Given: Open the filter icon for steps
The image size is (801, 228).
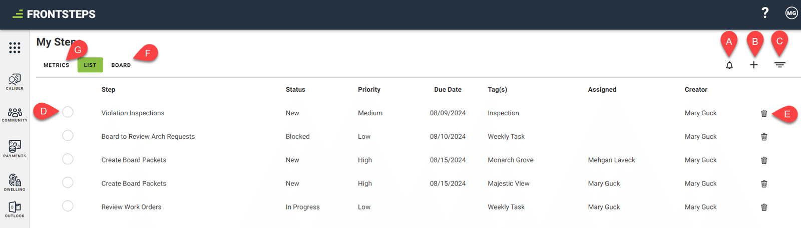Looking at the screenshot, I should coord(779,65).
